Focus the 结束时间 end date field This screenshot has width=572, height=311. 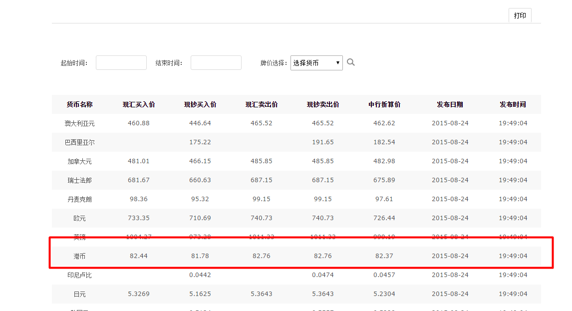[x=216, y=63]
